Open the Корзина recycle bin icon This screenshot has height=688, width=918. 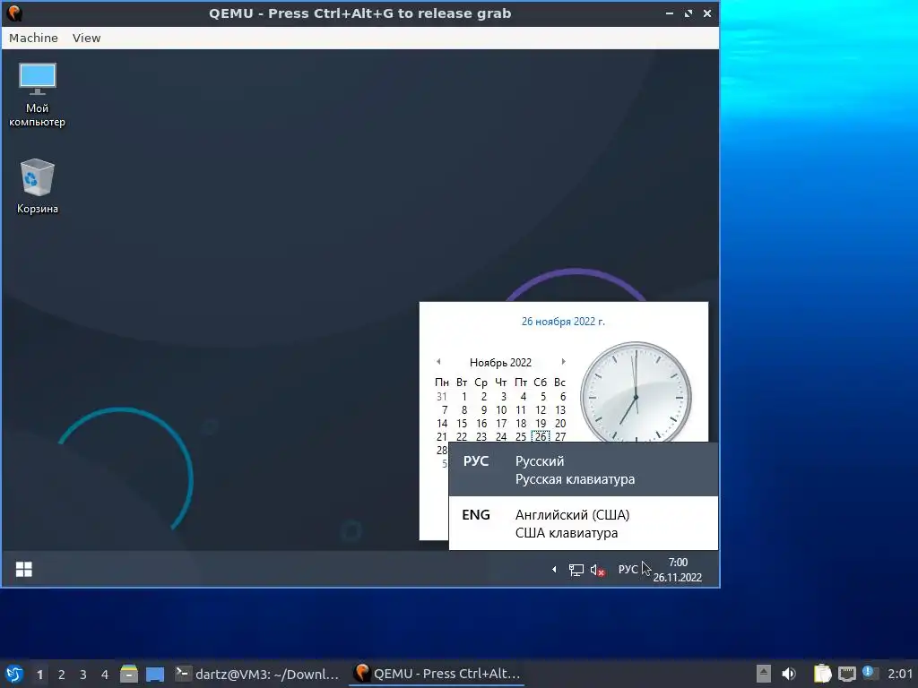38,186
